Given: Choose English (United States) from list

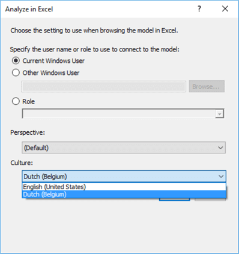Looking at the screenshot, I should (x=124, y=187).
